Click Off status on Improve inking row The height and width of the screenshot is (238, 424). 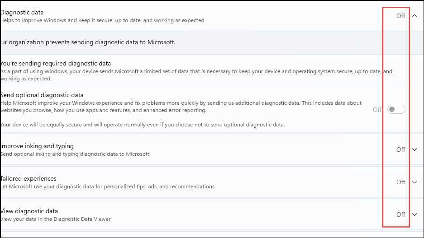[400, 149]
